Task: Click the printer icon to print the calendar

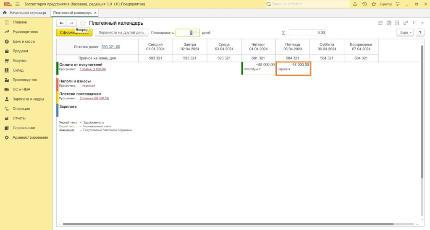Action: point(389,23)
